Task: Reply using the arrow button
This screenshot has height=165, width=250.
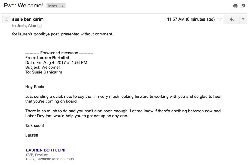Action: click(232, 20)
